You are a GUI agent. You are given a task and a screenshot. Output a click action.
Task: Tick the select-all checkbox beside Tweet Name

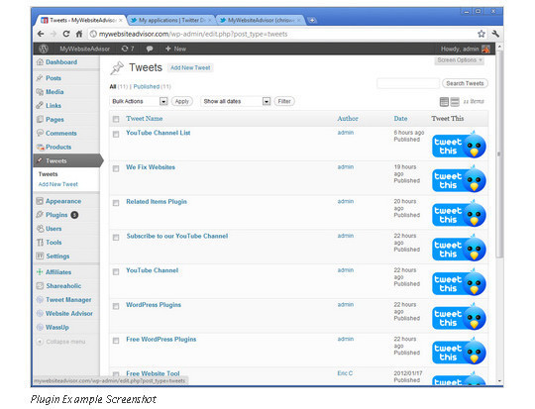pos(116,119)
